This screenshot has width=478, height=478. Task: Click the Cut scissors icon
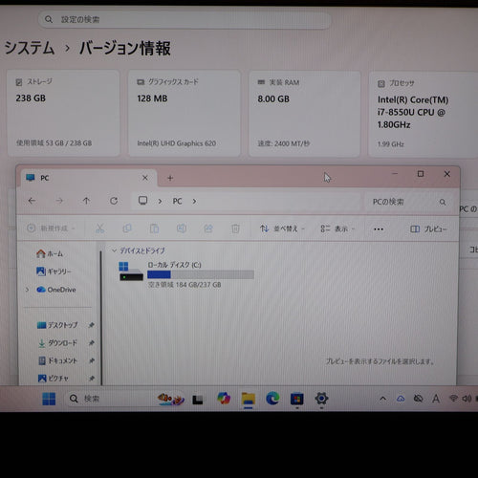(100, 228)
